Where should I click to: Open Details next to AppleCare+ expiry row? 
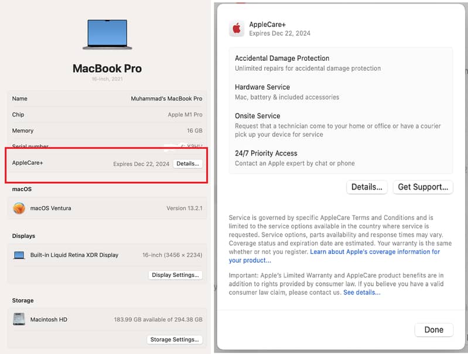click(x=188, y=164)
